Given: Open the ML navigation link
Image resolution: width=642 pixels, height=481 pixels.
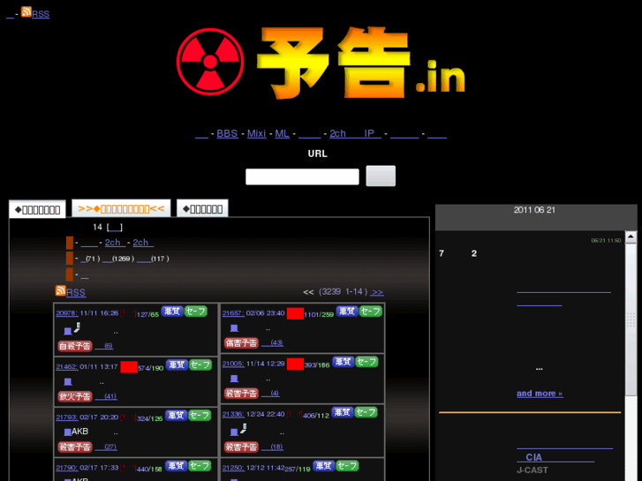Looking at the screenshot, I should 282,134.
